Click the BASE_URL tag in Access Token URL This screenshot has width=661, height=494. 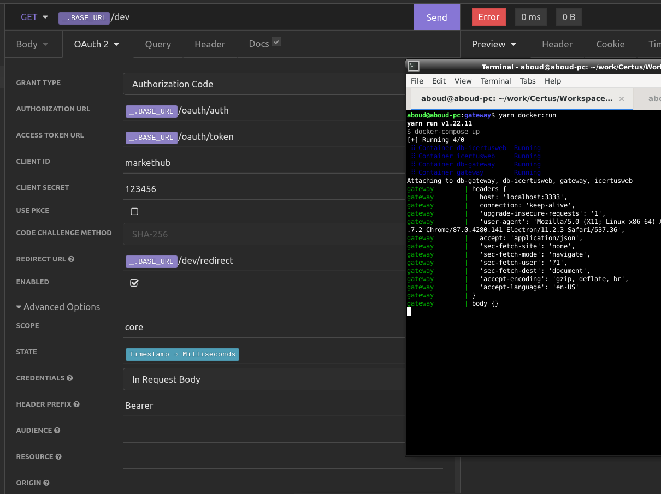(x=151, y=137)
